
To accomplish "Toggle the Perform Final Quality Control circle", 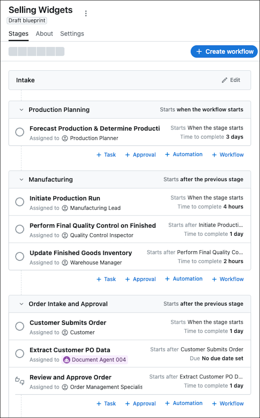I will (20, 229).
